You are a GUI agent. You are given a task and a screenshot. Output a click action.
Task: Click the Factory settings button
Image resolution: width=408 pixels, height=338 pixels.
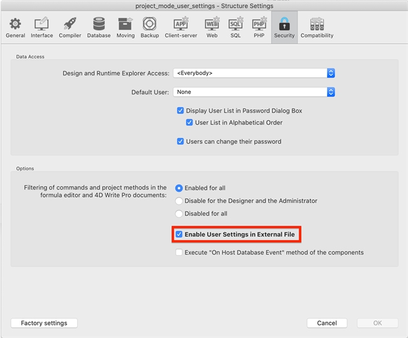pos(44,323)
